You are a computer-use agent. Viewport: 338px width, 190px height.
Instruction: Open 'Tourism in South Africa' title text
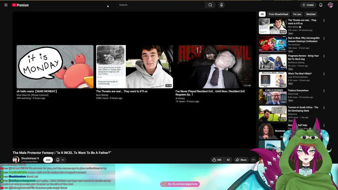pos(303,109)
